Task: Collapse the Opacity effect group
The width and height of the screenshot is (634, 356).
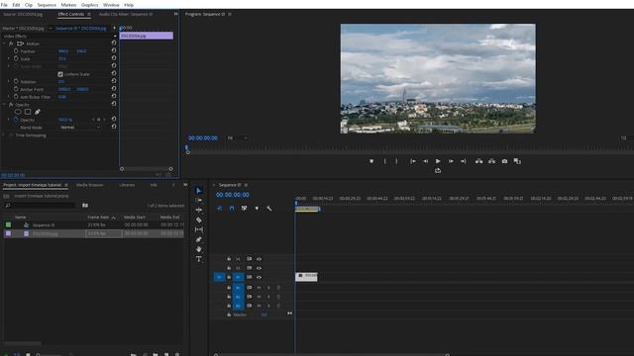Action: point(4,105)
